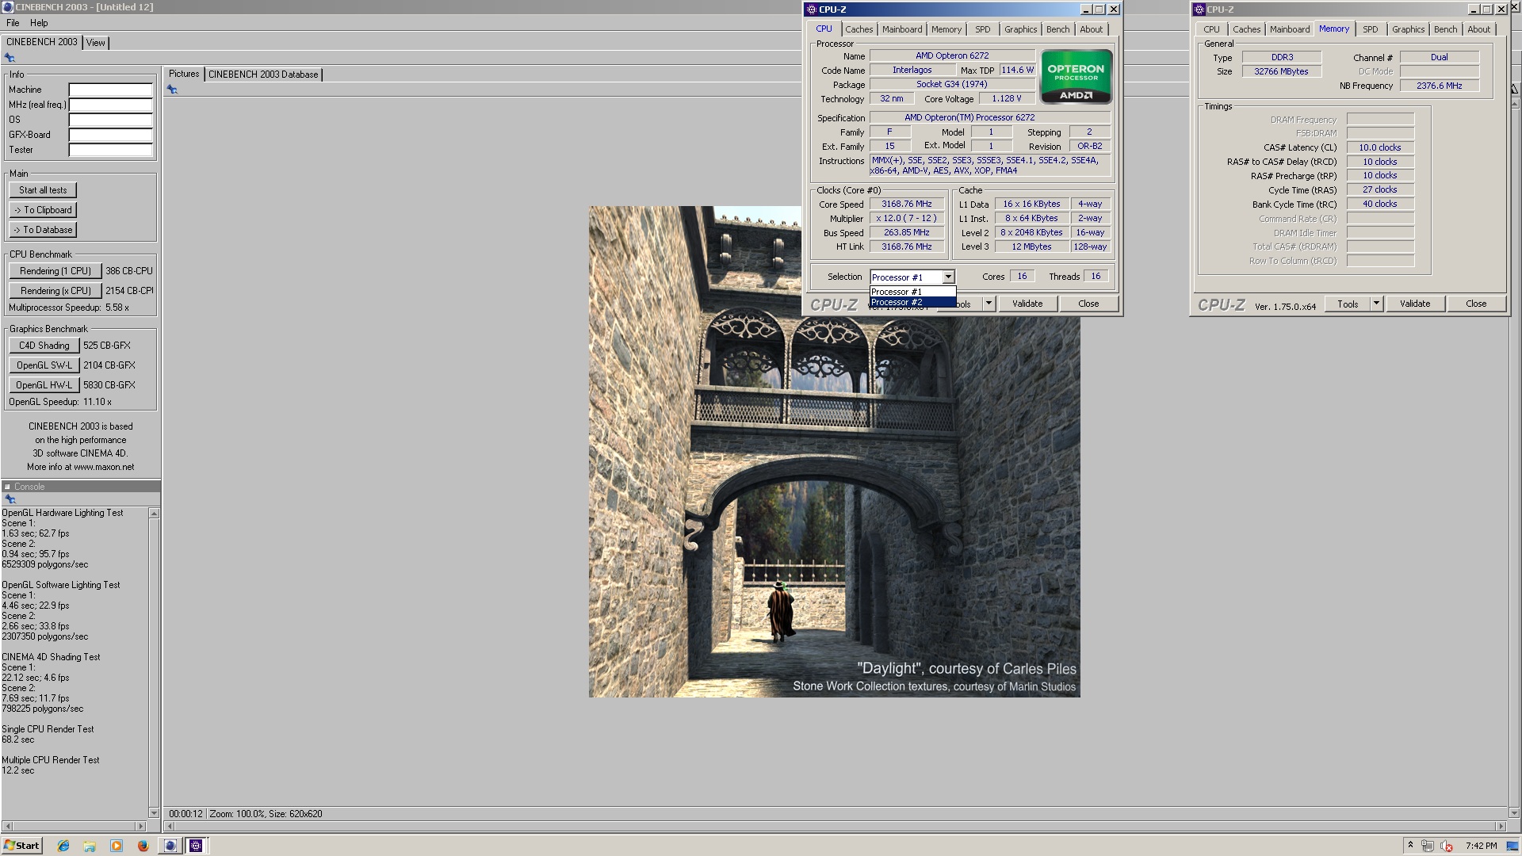The width and height of the screenshot is (1522, 856).
Task: Open Tools dropdown arrow in first CPU-Z
Action: [989, 304]
